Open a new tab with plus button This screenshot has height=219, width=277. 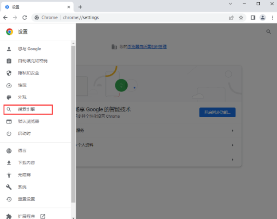coord(80,7)
